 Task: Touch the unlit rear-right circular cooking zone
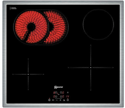click(x=98, y=24)
